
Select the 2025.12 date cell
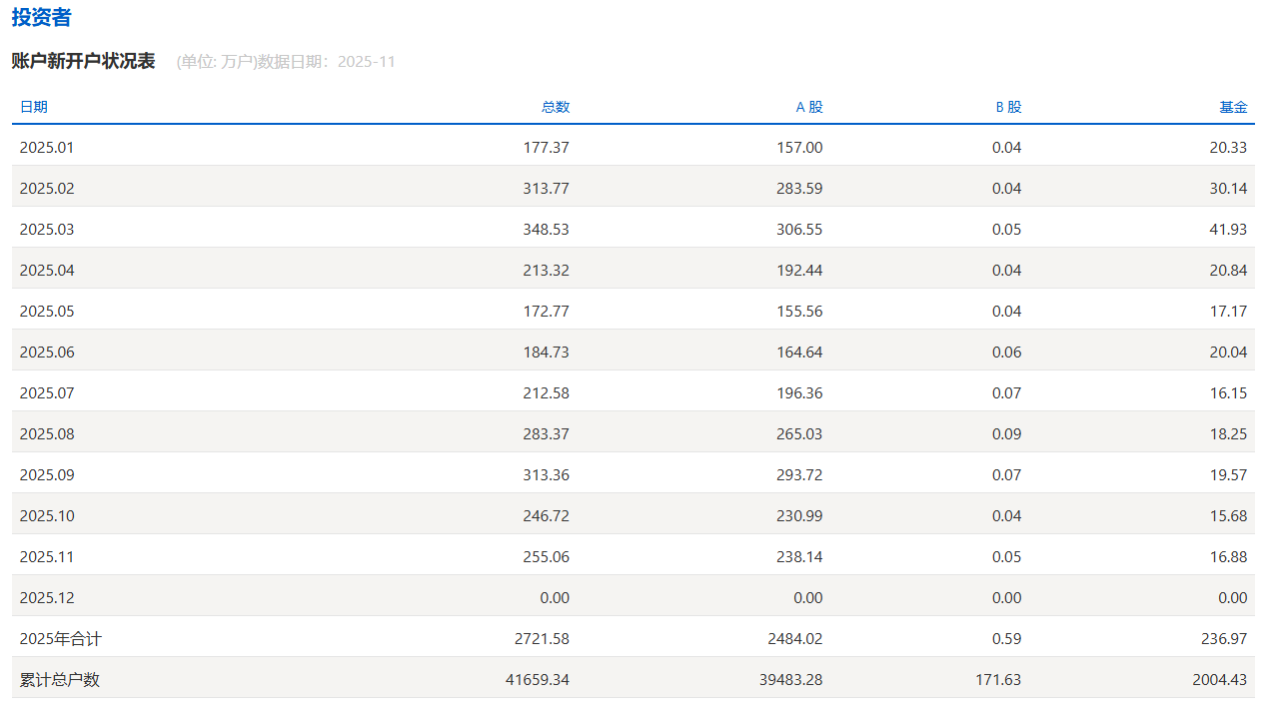coord(47,598)
